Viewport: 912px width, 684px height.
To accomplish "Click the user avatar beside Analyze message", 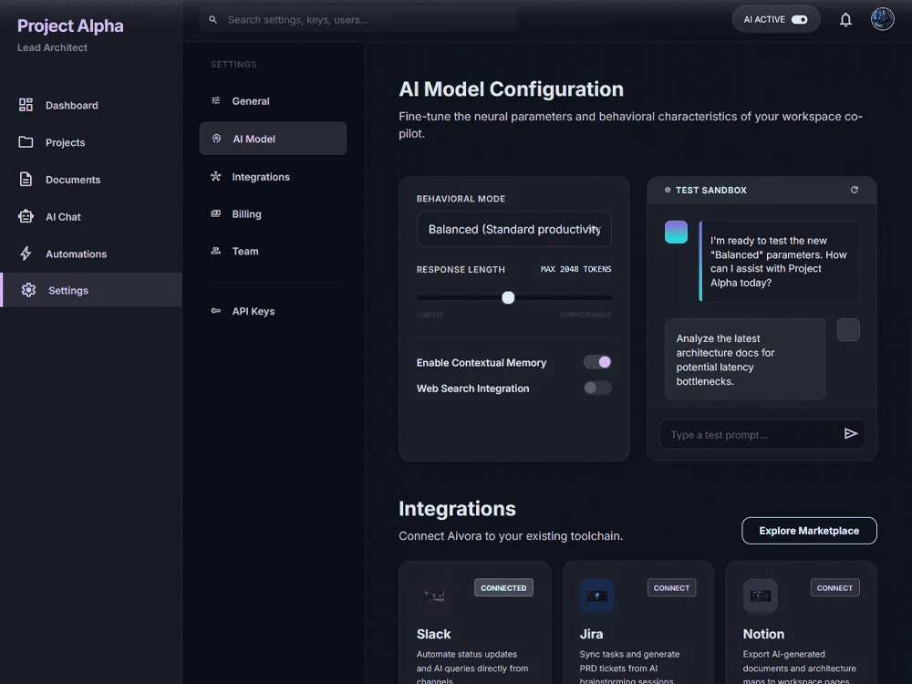I will 848,330.
